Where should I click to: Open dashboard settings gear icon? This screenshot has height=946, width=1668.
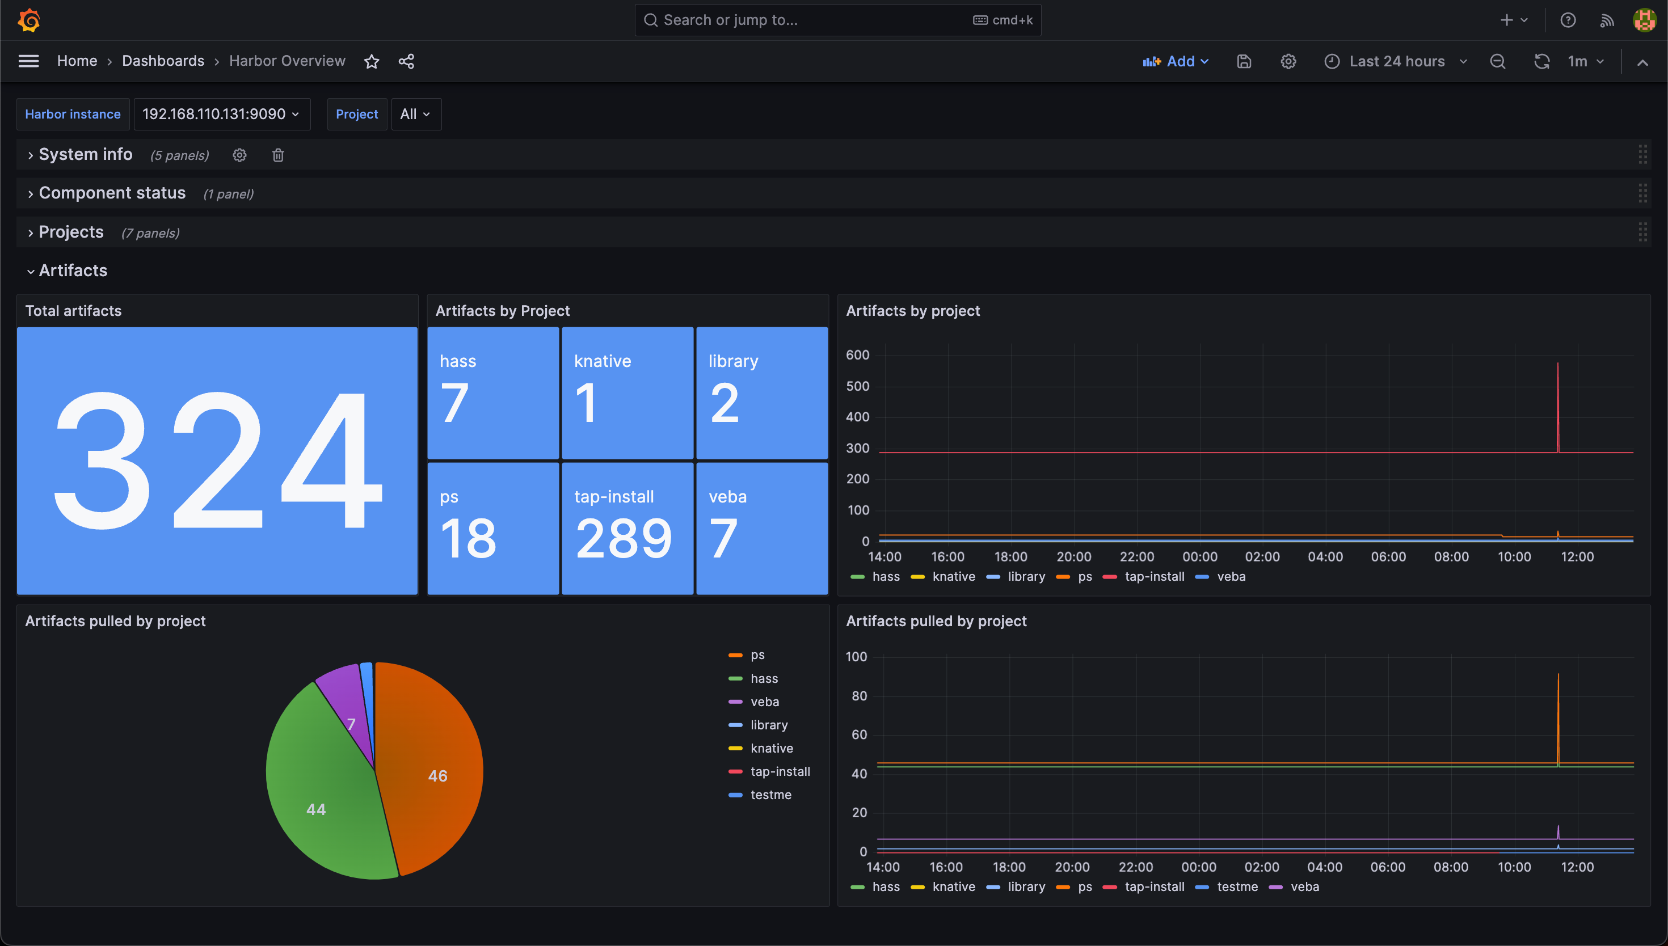click(1288, 61)
